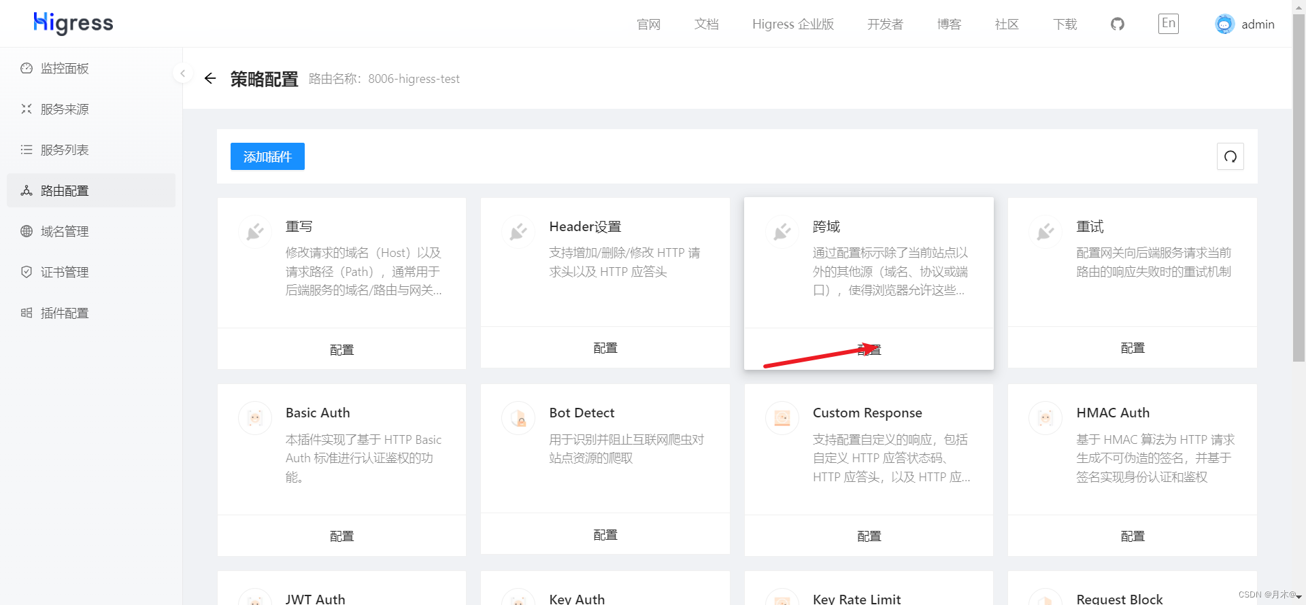The image size is (1306, 605).
Task: Click the 路由配置 sidebar icon
Action: click(27, 190)
